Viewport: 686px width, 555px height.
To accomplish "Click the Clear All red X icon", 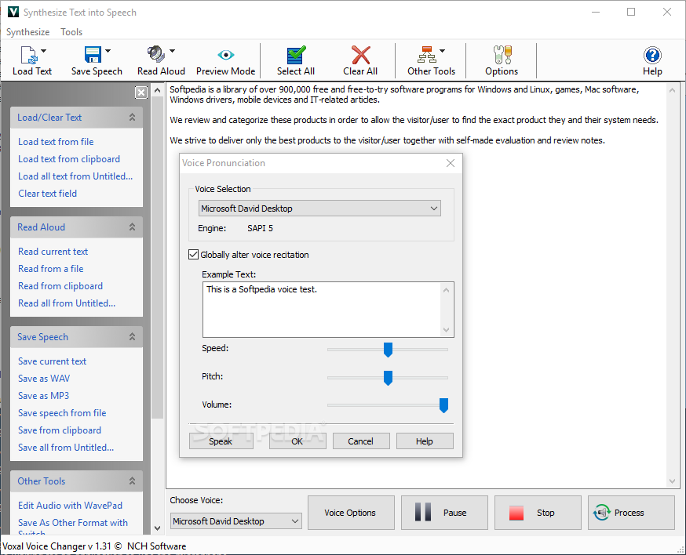I will [x=360, y=55].
